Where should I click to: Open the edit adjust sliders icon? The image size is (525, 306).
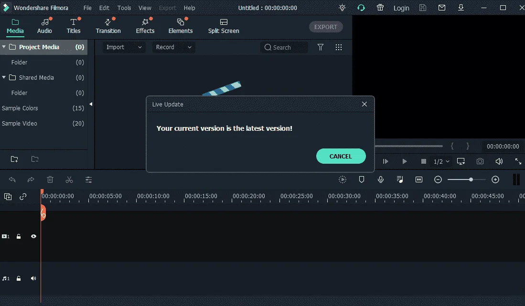point(88,179)
